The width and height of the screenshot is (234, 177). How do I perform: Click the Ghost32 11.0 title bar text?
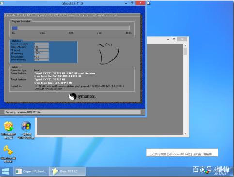[x=72, y=3]
